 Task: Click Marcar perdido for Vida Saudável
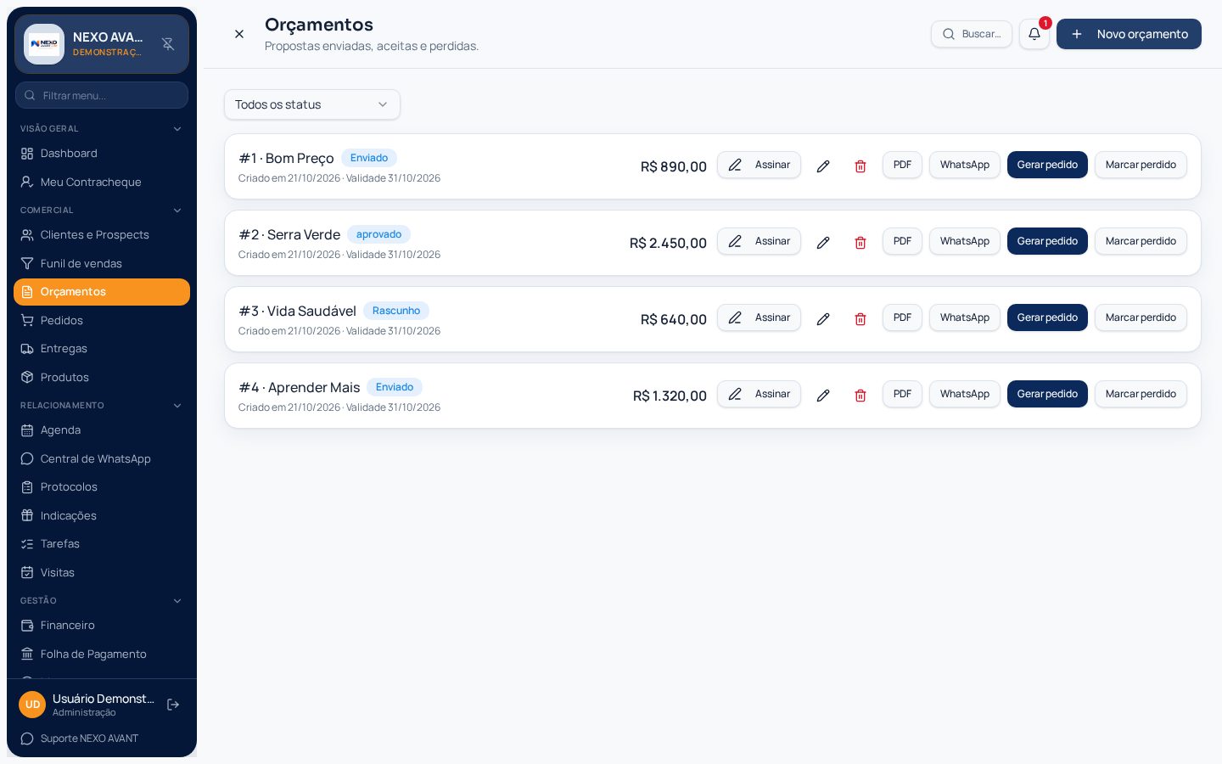click(1141, 317)
